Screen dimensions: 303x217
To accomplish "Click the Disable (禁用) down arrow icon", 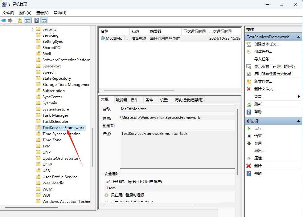I will tap(249, 143).
